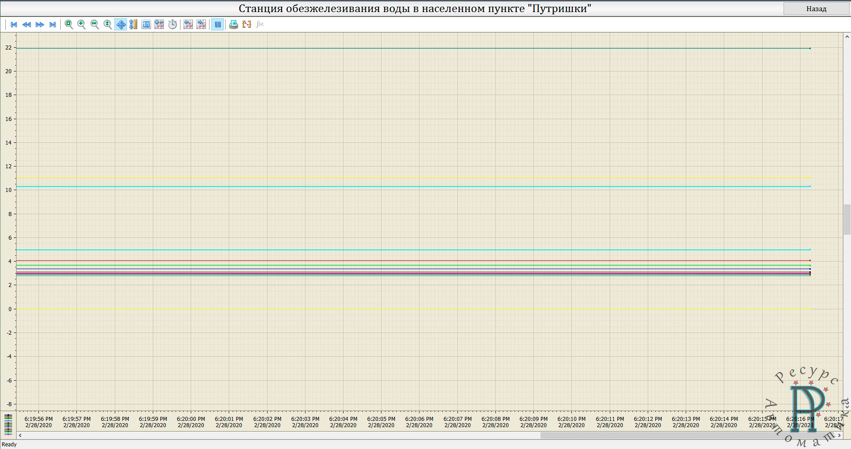Click the 6:20:00 PM time axis label
Viewport: 851px width, 449px height.
(x=191, y=419)
